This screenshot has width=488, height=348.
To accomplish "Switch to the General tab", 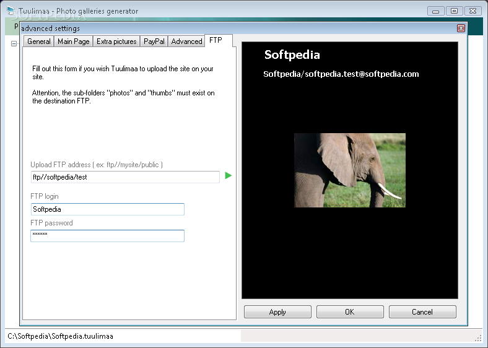I will click(x=38, y=41).
